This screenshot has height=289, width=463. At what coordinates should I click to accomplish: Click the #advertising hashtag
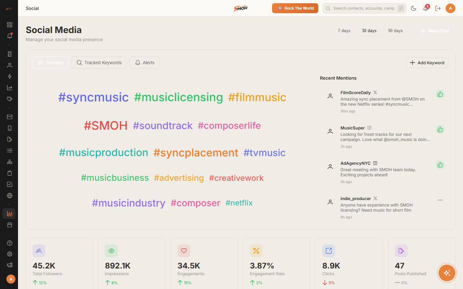click(x=179, y=178)
